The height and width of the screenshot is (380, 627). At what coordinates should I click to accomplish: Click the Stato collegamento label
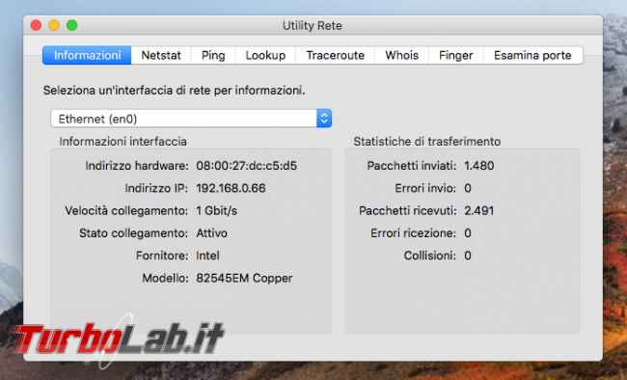coord(133,232)
